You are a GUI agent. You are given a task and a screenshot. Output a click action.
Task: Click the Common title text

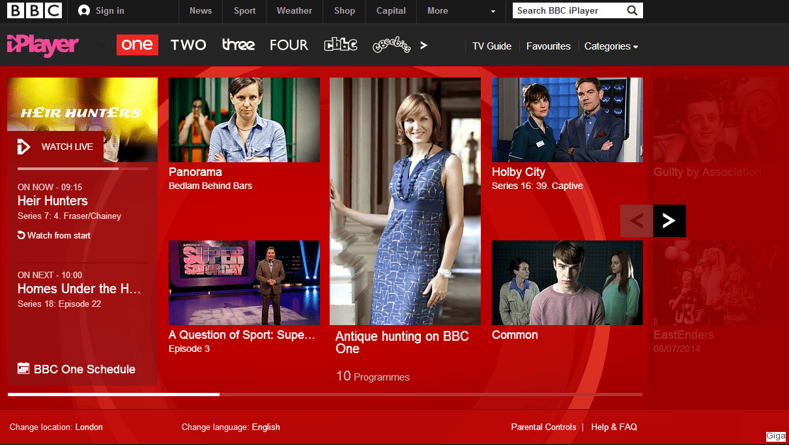tap(515, 335)
